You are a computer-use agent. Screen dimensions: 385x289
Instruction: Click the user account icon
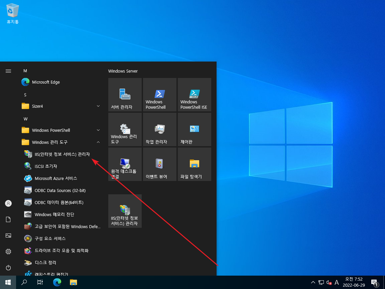pos(8,203)
